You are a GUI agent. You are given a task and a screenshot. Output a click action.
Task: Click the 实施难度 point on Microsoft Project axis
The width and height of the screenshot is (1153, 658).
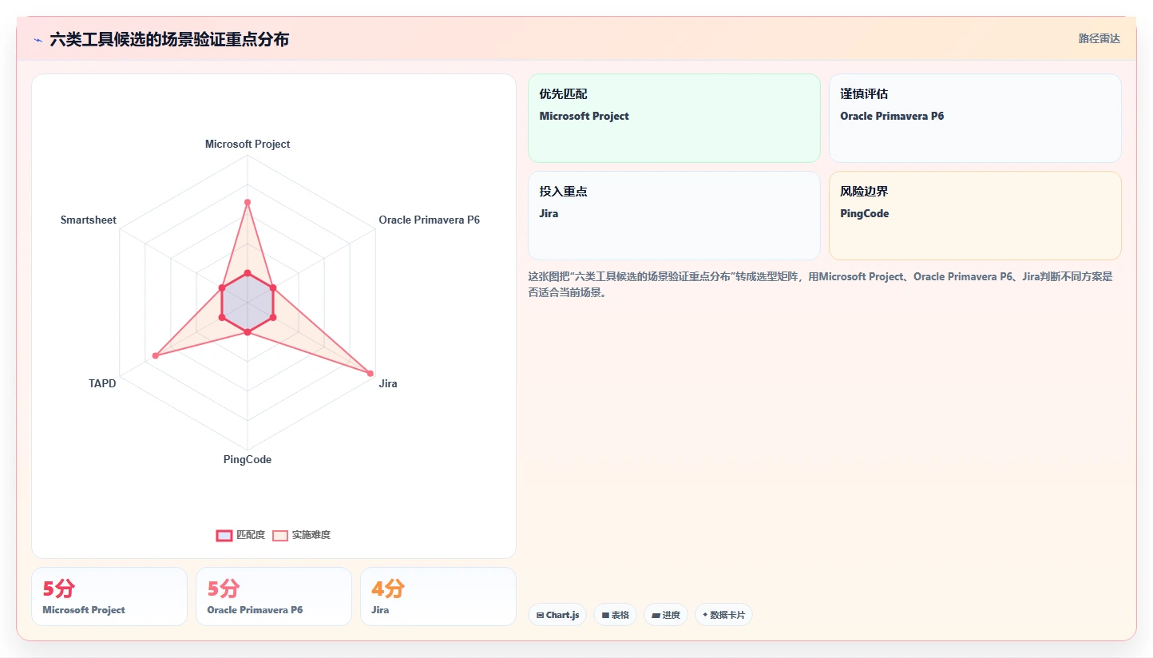248,202
